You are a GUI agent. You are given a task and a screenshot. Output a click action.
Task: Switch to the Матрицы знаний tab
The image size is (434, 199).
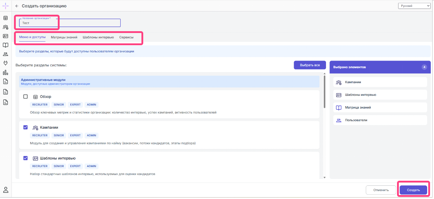click(64, 37)
